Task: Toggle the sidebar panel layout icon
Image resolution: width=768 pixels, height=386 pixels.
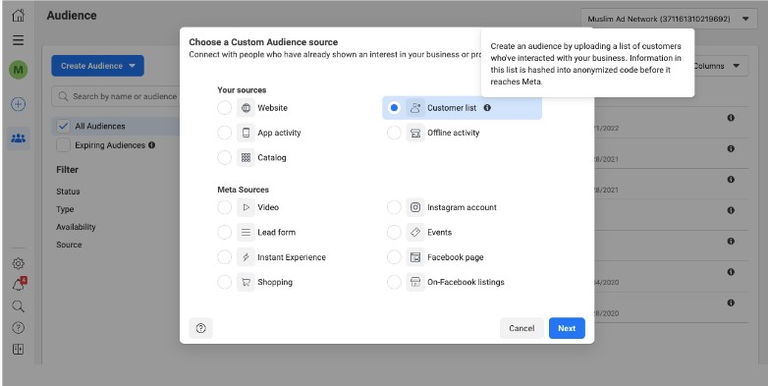Action: pyautogui.click(x=18, y=350)
